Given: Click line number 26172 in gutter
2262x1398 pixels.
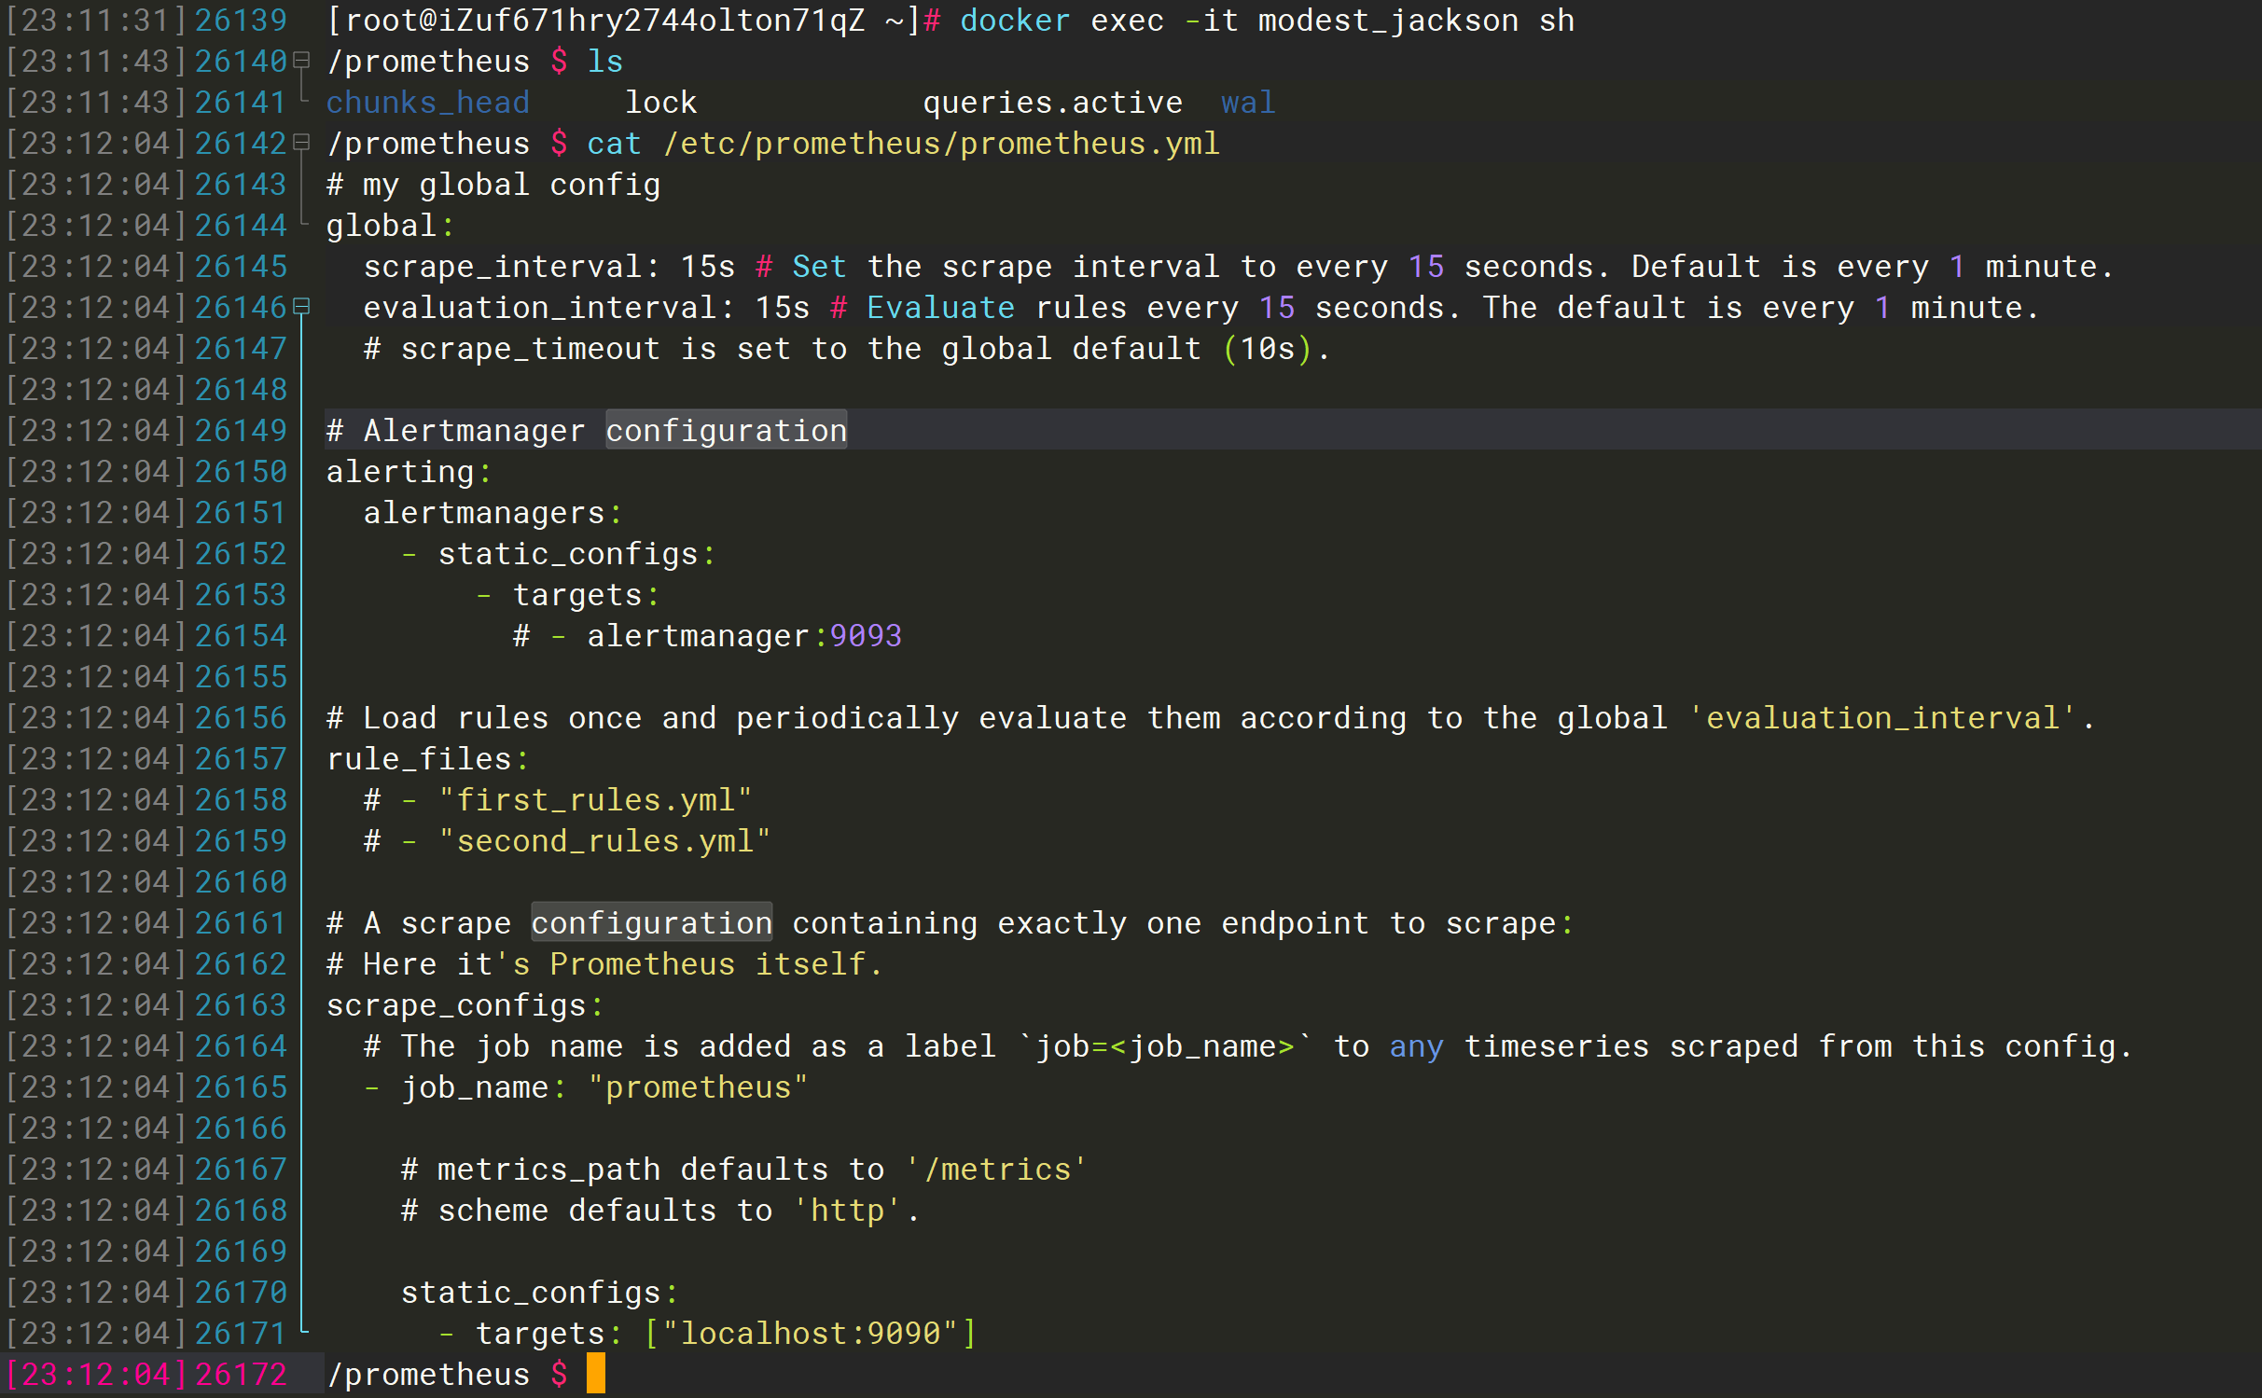Looking at the screenshot, I should pos(241,1374).
